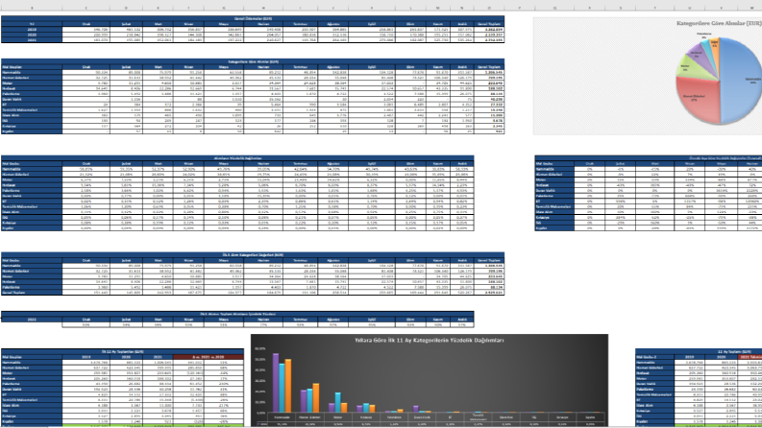Select Hammadde row label in percentage distribution table
This screenshot has width=762, height=428.
click(x=32, y=169)
